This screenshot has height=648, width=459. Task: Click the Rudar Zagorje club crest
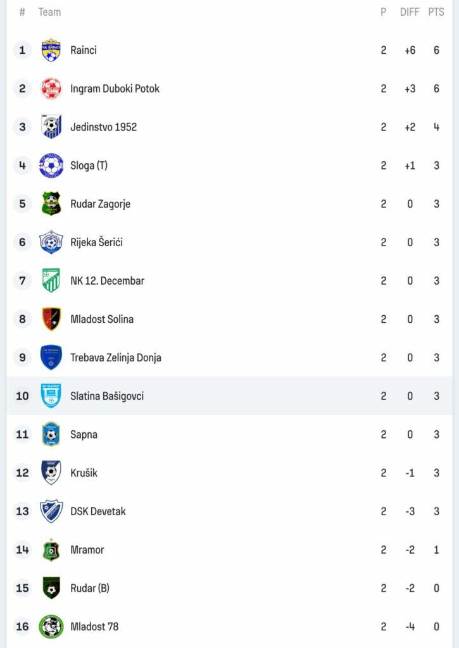pos(51,204)
